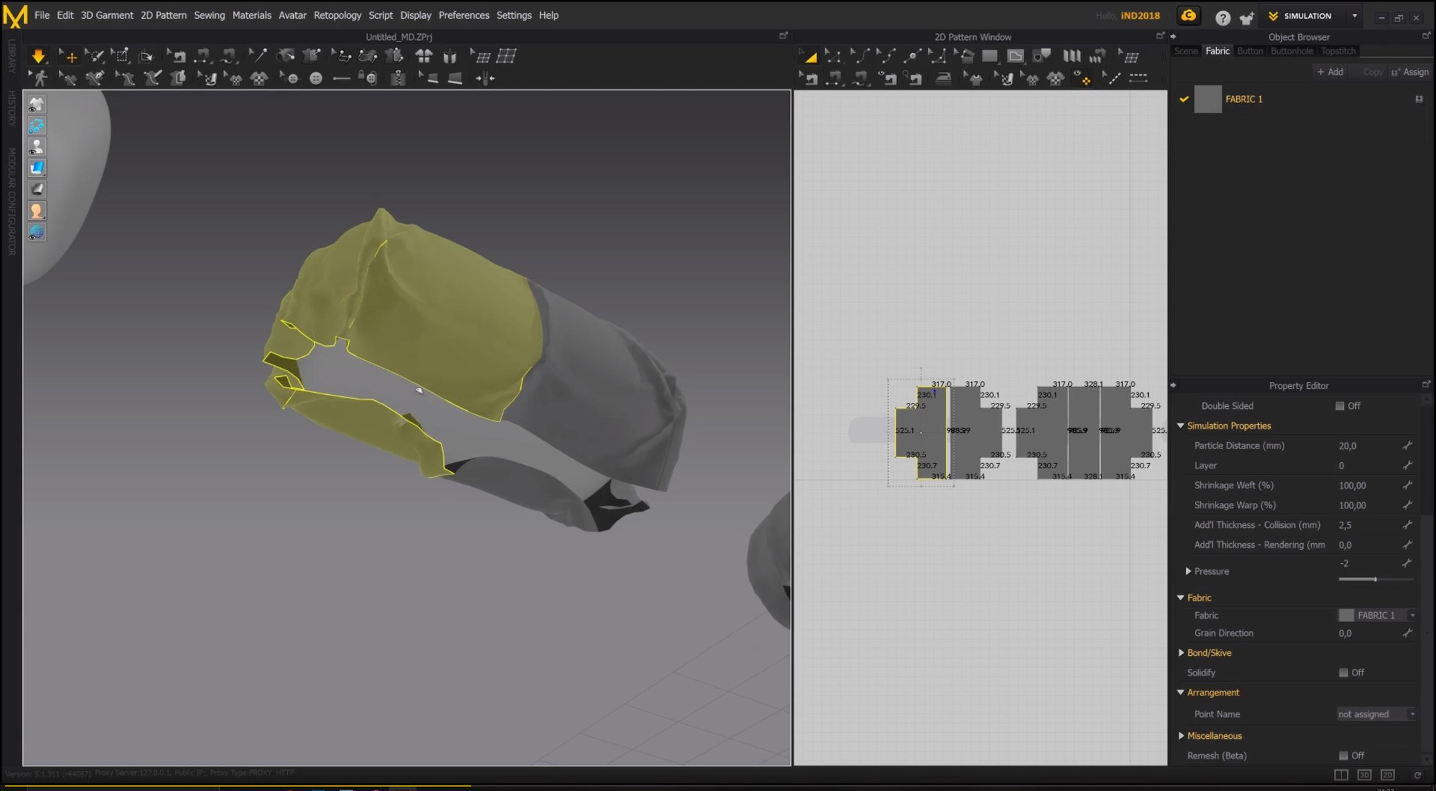
Task: Click the FABRIC 1 gray color swatch thumbnail
Action: coord(1208,99)
